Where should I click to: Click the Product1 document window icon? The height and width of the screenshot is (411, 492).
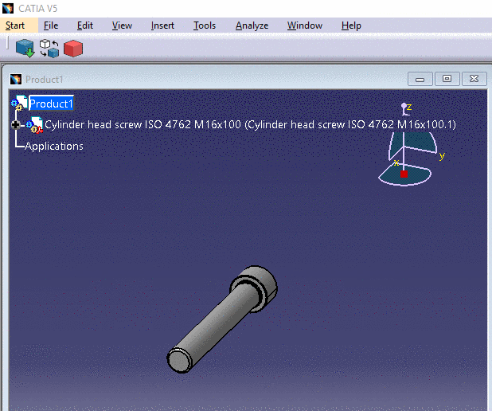pos(16,79)
